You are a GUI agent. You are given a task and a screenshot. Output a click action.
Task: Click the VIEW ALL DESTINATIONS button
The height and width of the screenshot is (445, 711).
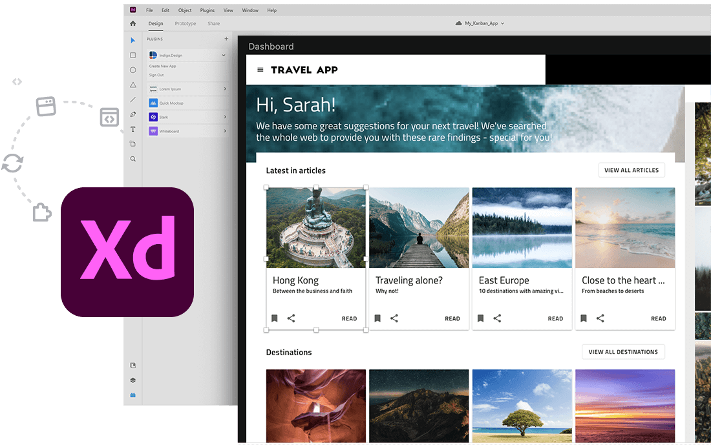click(623, 351)
